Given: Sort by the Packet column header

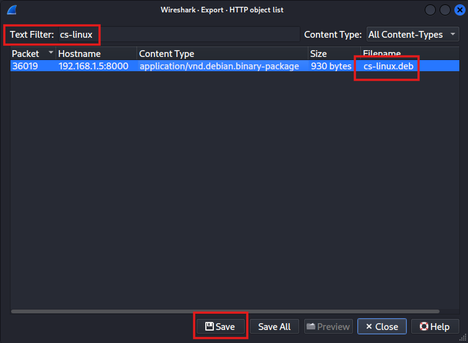Looking at the screenshot, I should (33, 53).
